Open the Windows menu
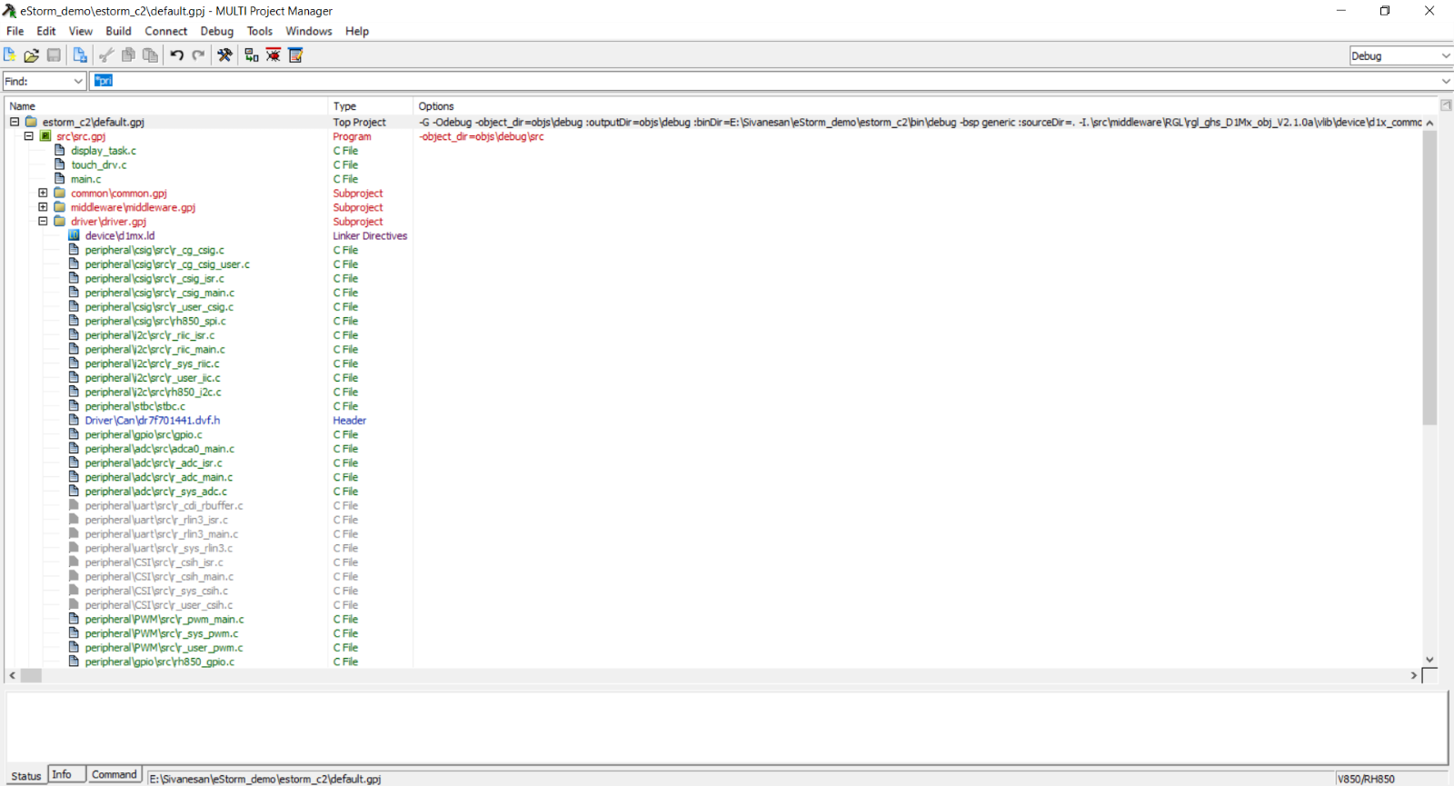This screenshot has width=1454, height=786. pos(309,31)
